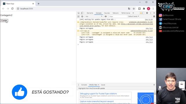
Task: Expand the src\App.js warning message
Action: click(80, 31)
